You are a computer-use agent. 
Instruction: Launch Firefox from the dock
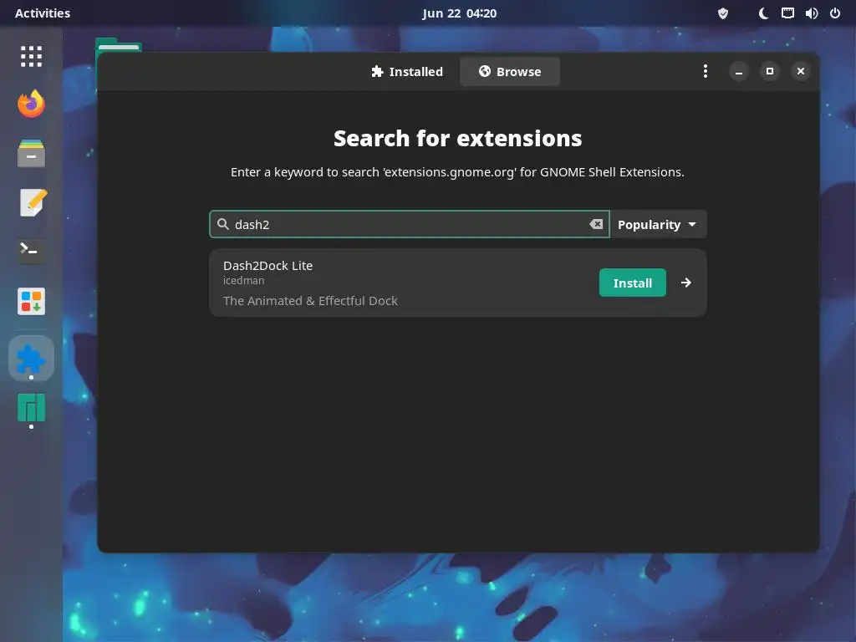click(31, 104)
